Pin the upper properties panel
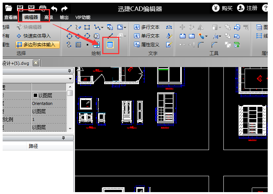Screen dimensions: 273x194 [69, 71]
